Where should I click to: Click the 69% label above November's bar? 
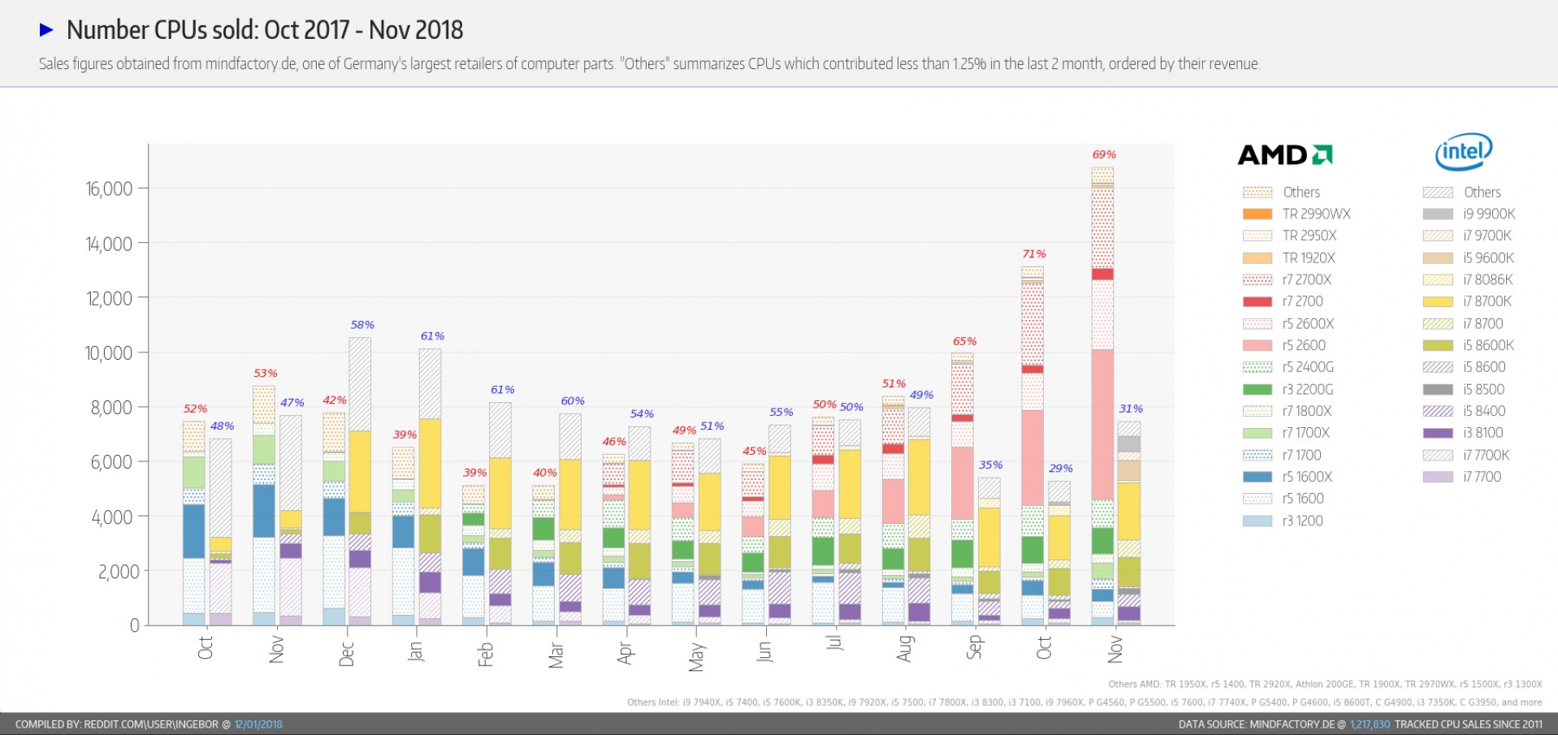(1103, 153)
